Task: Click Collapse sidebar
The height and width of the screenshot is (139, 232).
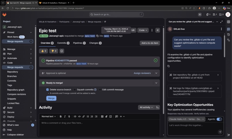Action: (x=15, y=135)
